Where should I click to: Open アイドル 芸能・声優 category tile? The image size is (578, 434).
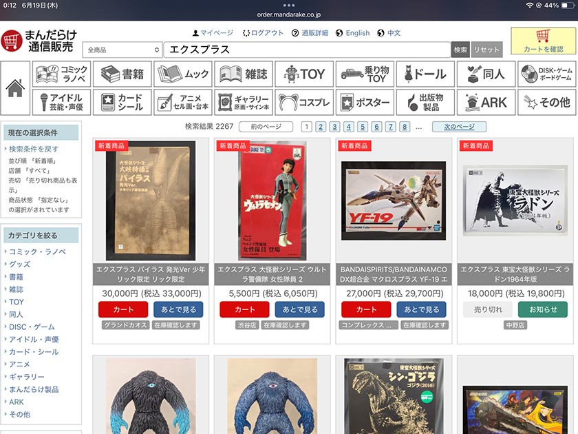point(61,102)
